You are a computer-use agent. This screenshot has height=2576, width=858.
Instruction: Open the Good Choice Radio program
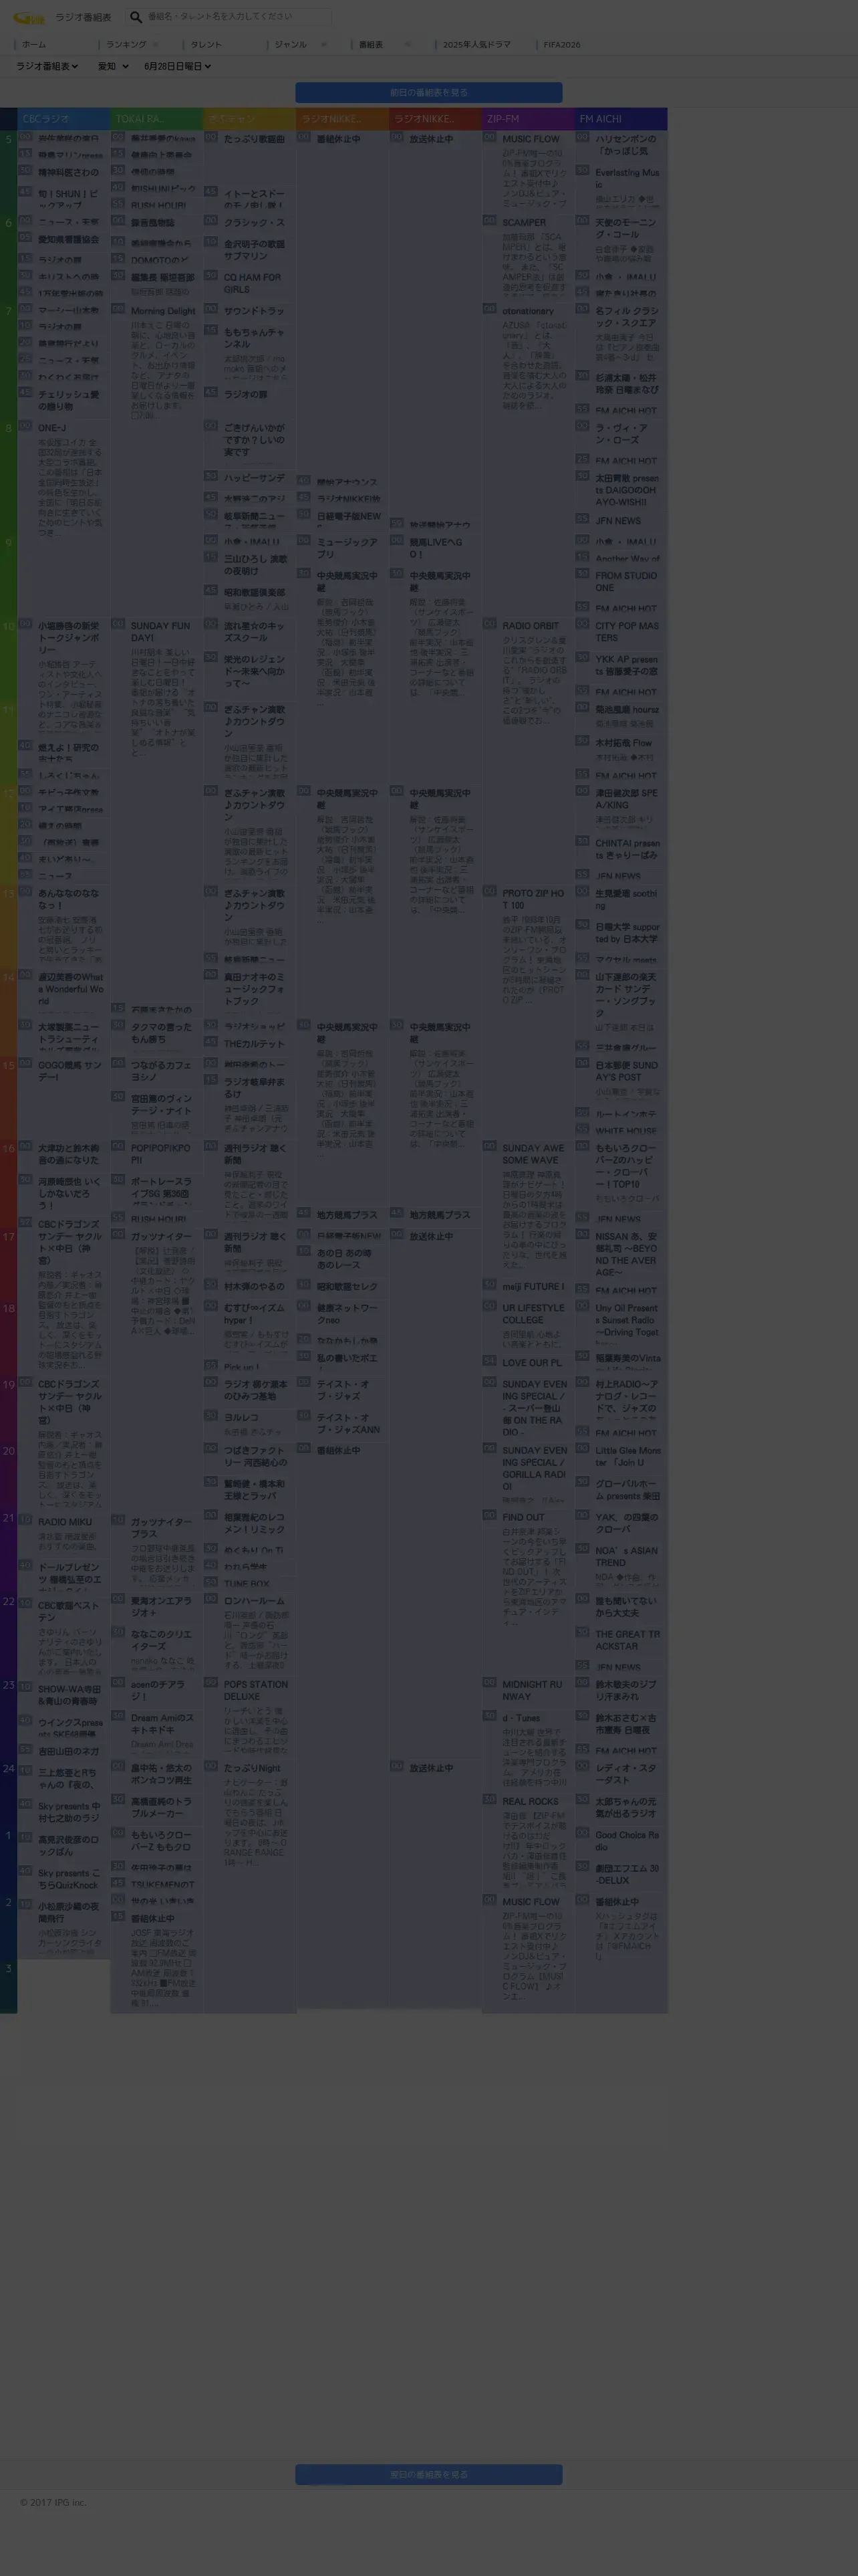[x=627, y=1841]
